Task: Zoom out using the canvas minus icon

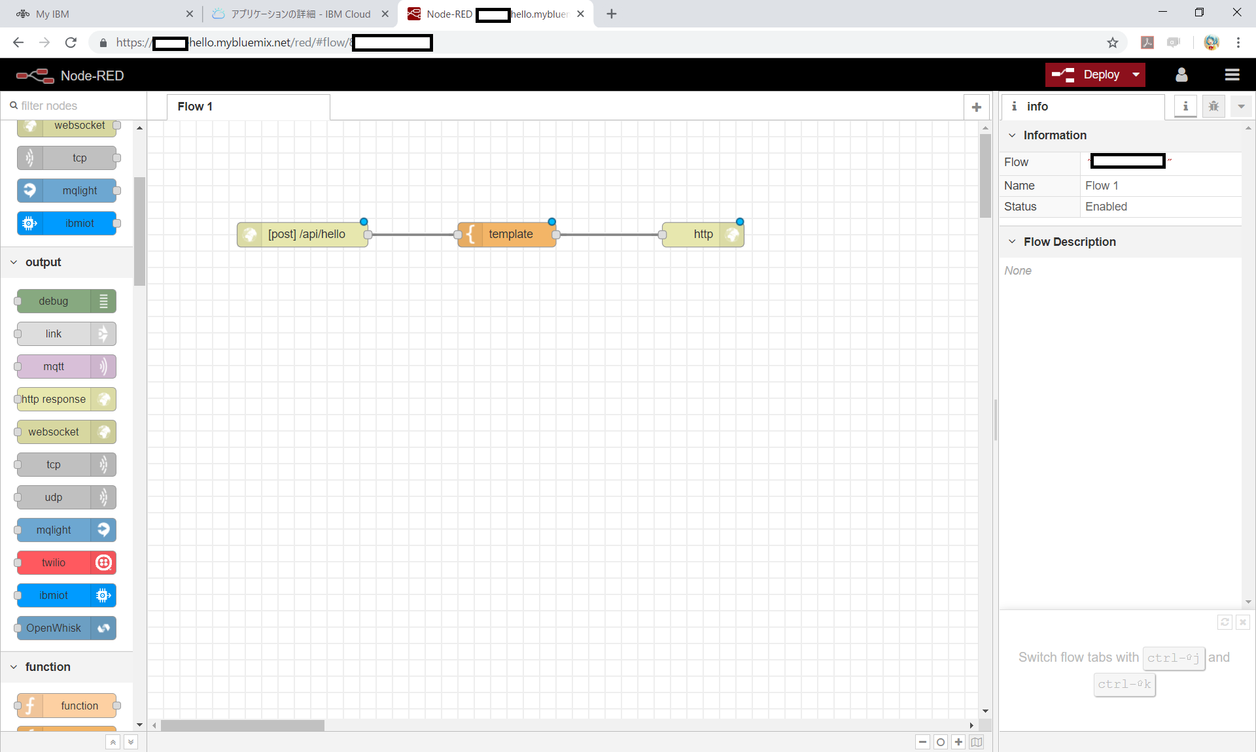Action: click(x=922, y=742)
